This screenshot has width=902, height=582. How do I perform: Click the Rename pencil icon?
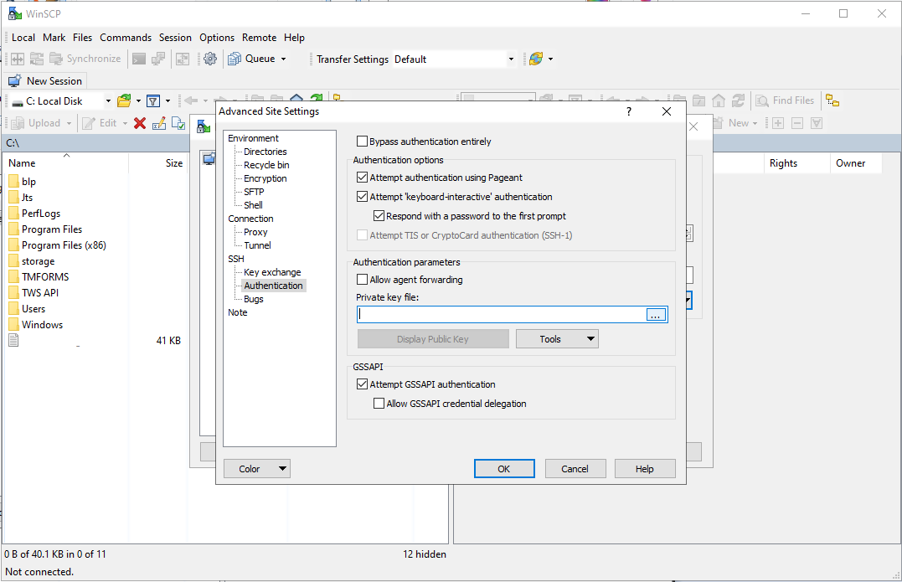tap(159, 123)
